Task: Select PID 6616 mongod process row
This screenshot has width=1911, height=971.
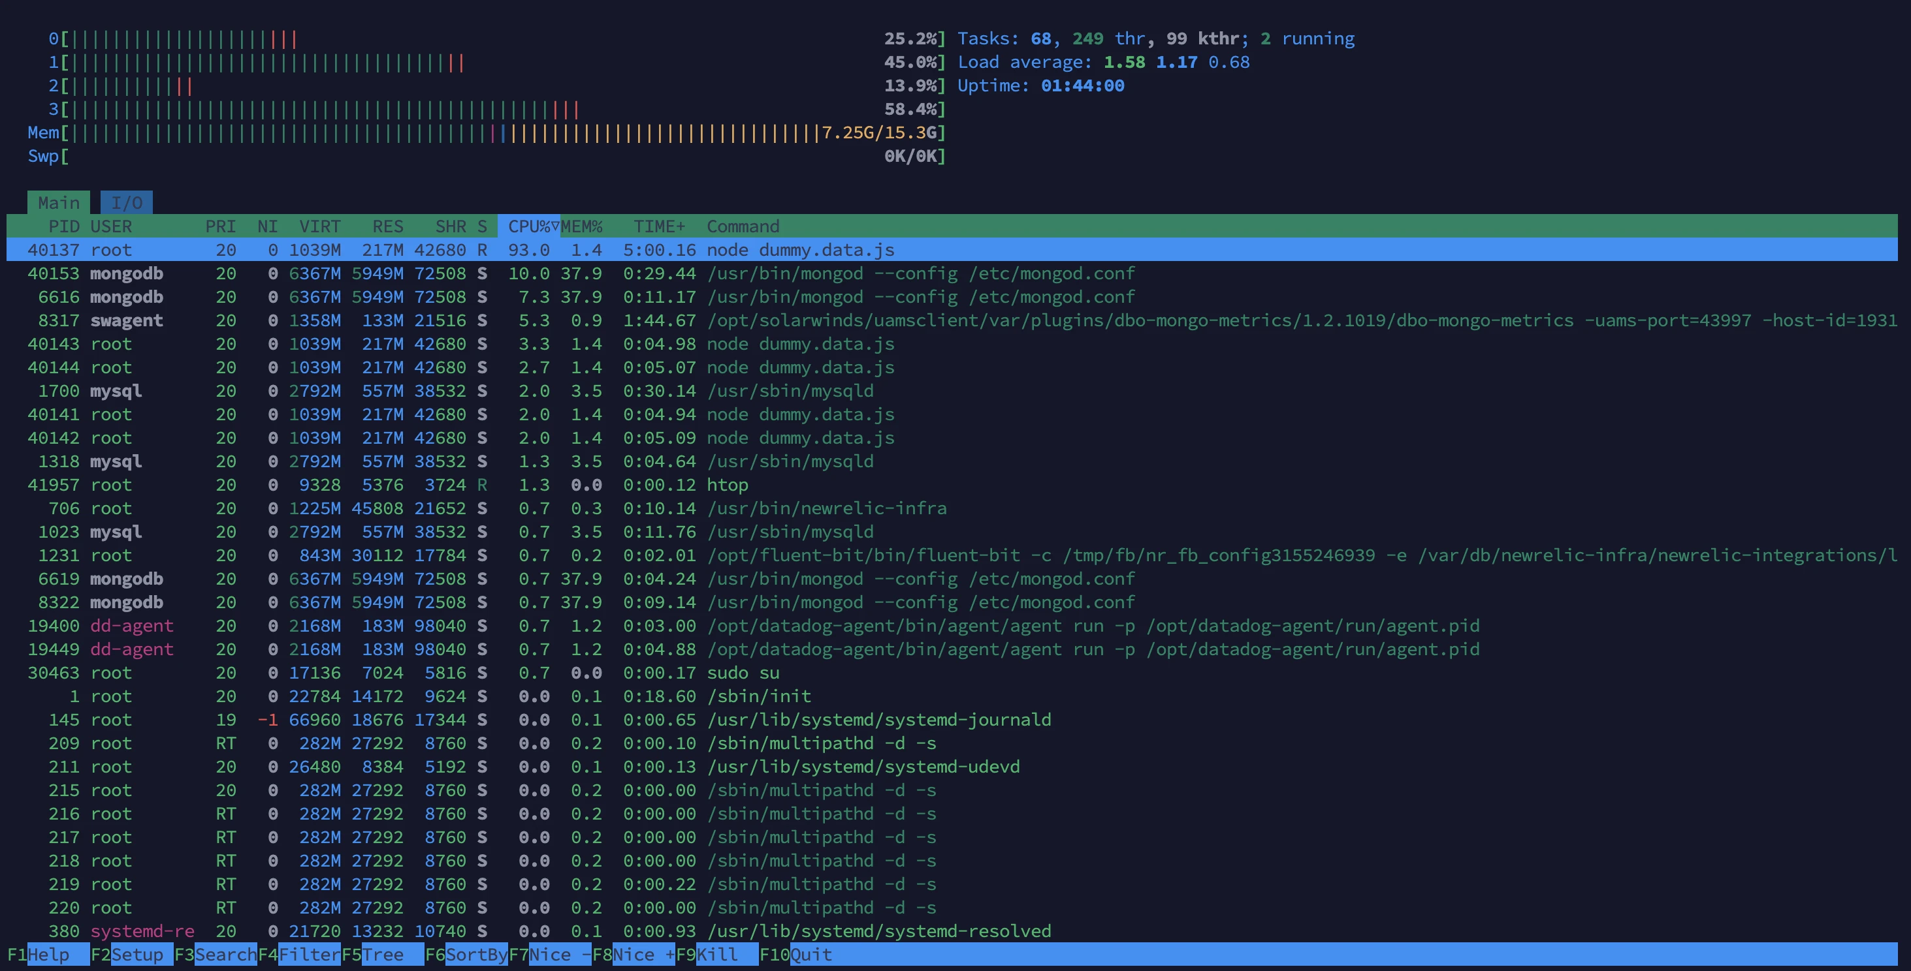Action: click(952, 296)
